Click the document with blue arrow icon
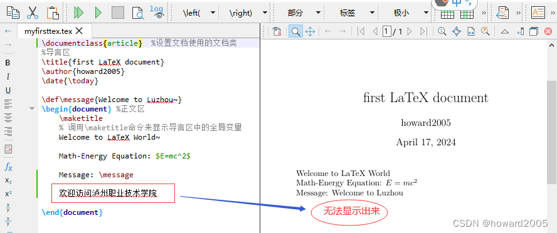The image size is (557, 233). (502, 13)
